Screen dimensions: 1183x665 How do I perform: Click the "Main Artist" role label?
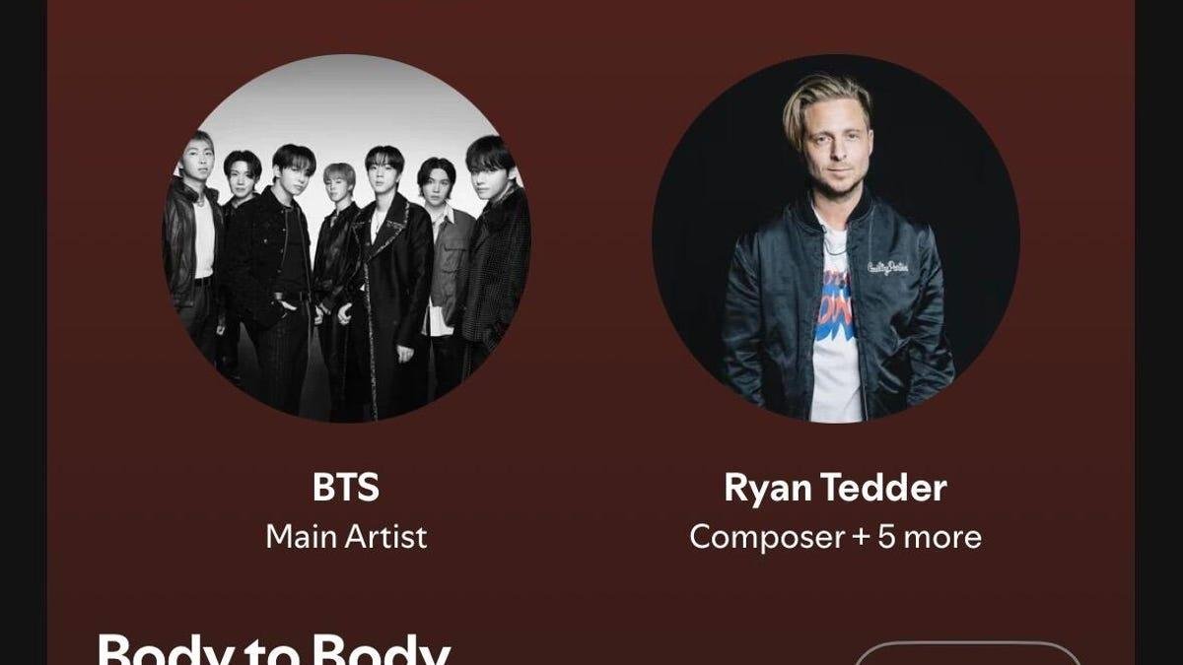pos(346,537)
